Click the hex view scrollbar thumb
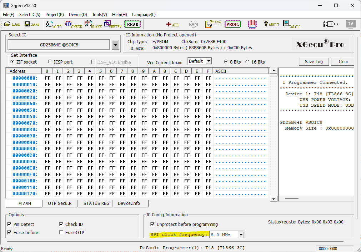Image resolution: width=361 pixels, height=252 pixels. click(x=273, y=75)
